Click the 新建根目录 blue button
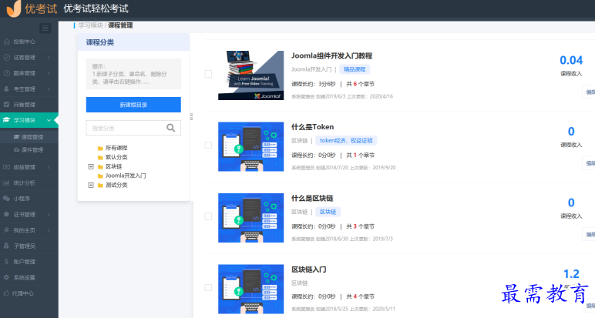The image size is (595, 318). (x=133, y=105)
